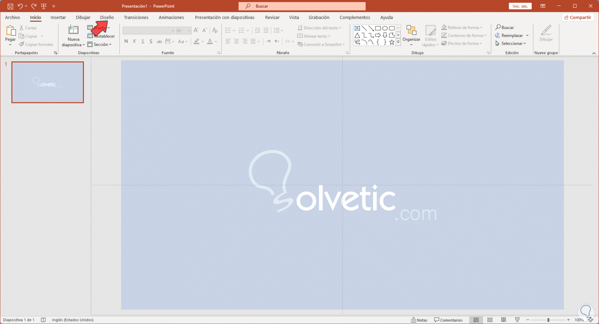This screenshot has height=324, width=599.
Task: Decrease font size with the smaller A icon
Action: click(x=205, y=30)
